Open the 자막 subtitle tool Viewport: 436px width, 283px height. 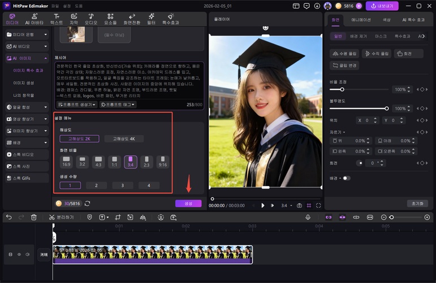74,19
